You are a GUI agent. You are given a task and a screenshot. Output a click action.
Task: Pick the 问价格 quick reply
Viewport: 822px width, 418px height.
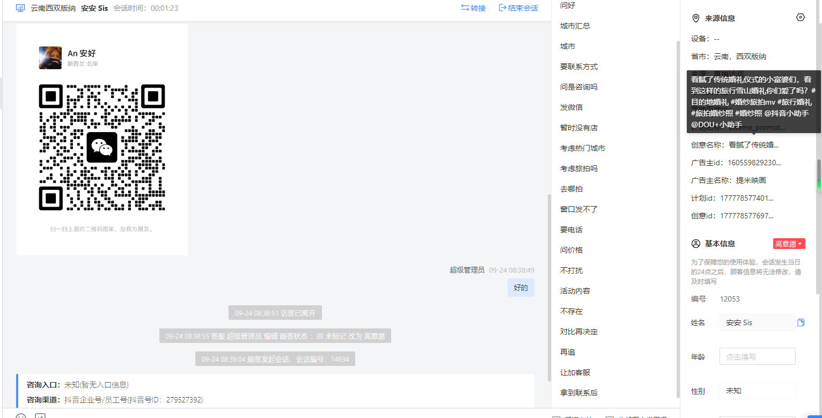[x=571, y=250]
